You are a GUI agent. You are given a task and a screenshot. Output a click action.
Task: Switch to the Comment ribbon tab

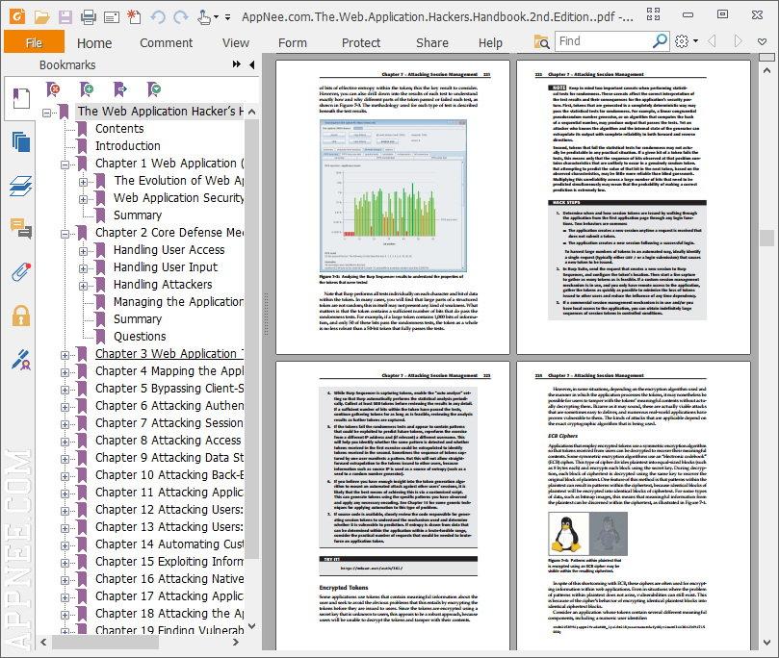pos(166,43)
